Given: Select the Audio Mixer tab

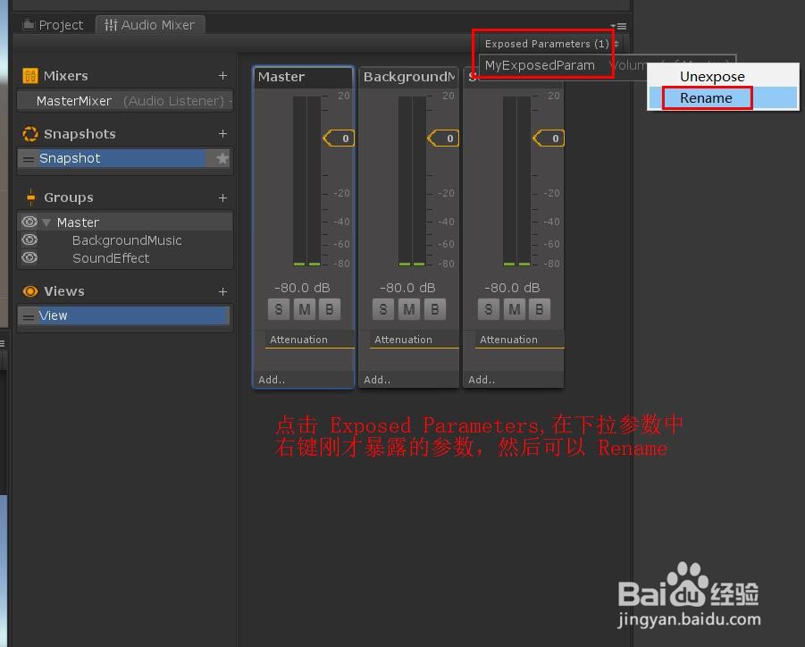Looking at the screenshot, I should point(150,25).
